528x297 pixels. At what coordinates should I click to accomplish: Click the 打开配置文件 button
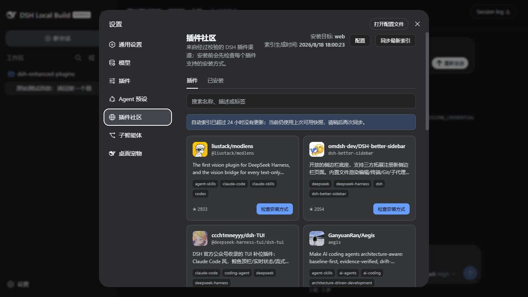pyautogui.click(x=389, y=24)
